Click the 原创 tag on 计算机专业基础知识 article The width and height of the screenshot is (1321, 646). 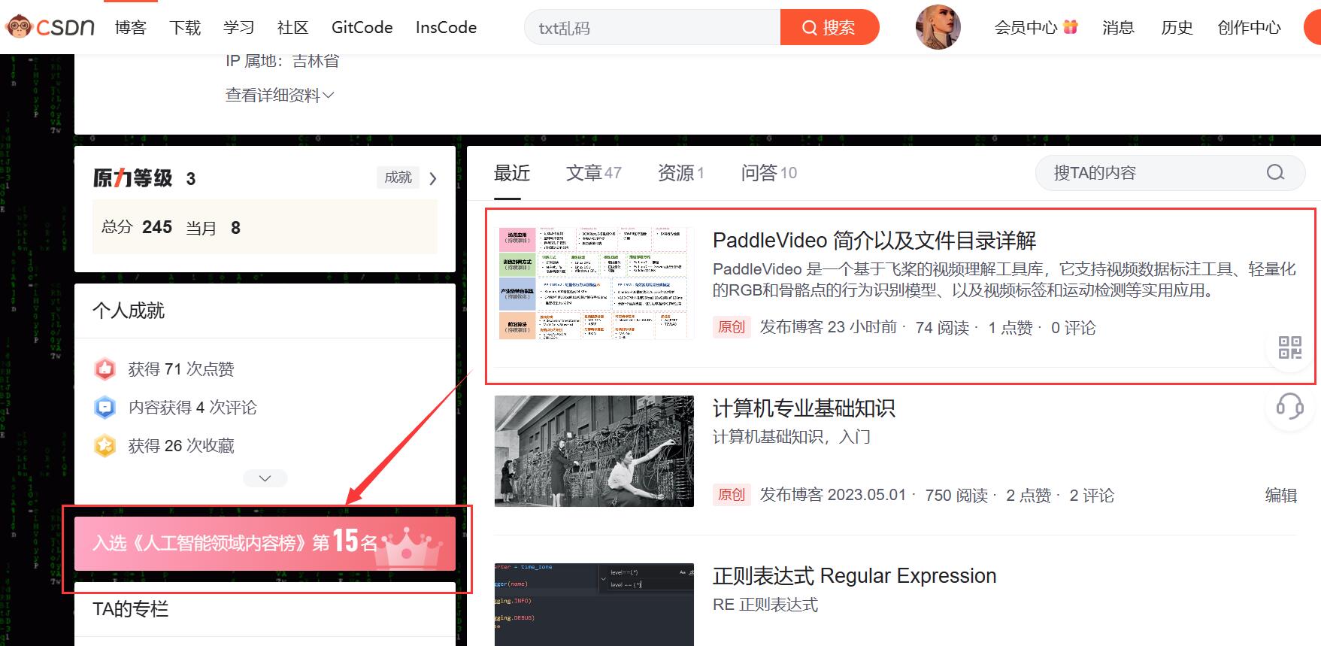[732, 495]
